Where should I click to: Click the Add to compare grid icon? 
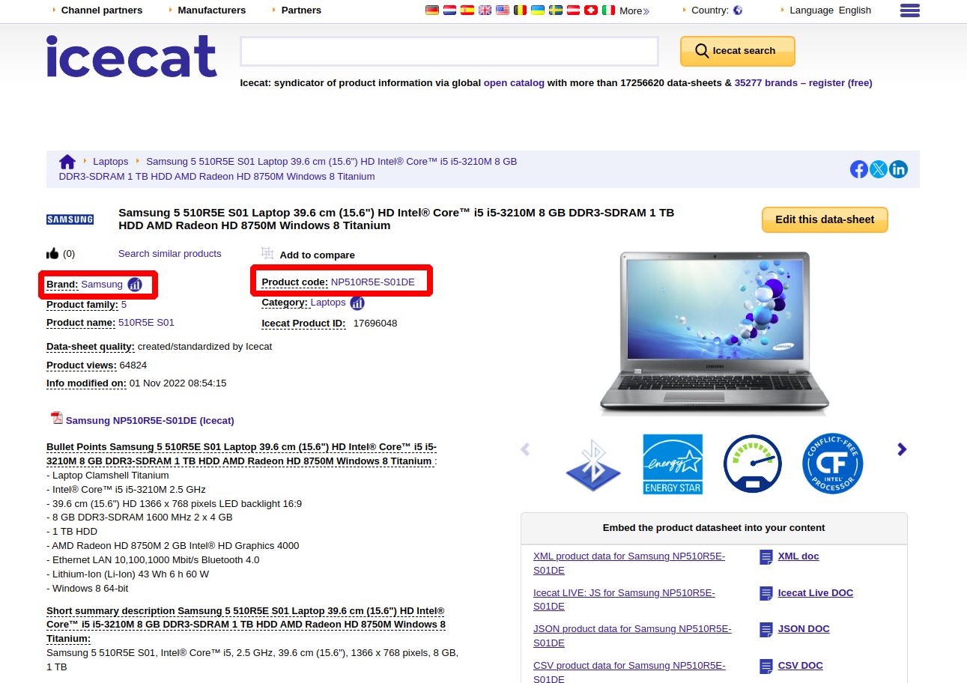pos(267,254)
